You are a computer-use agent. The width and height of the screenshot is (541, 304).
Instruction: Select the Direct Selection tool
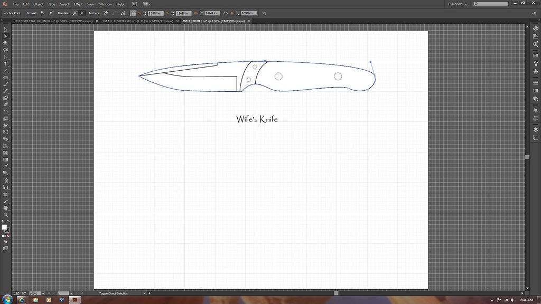tap(6, 36)
